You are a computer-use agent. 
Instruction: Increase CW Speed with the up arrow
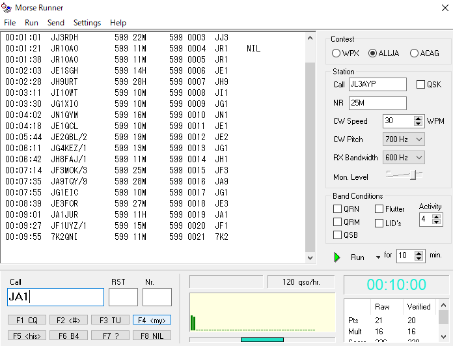pyautogui.click(x=418, y=119)
